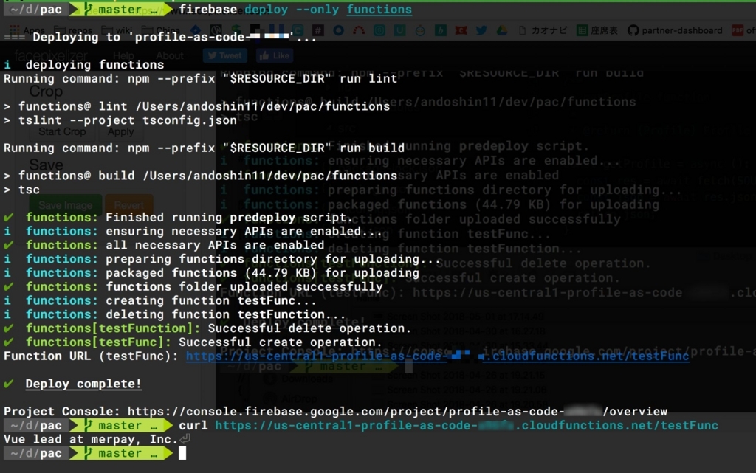Open the Apps grid in bookmarks bar
The height and width of the screenshot is (473, 756).
[x=27, y=30]
